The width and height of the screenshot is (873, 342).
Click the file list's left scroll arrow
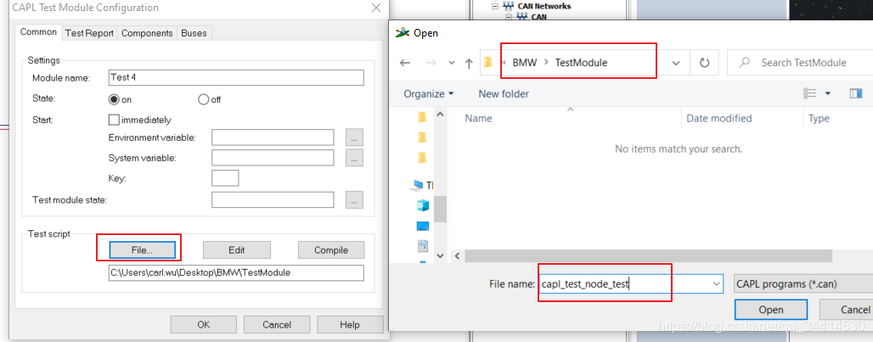(457, 255)
